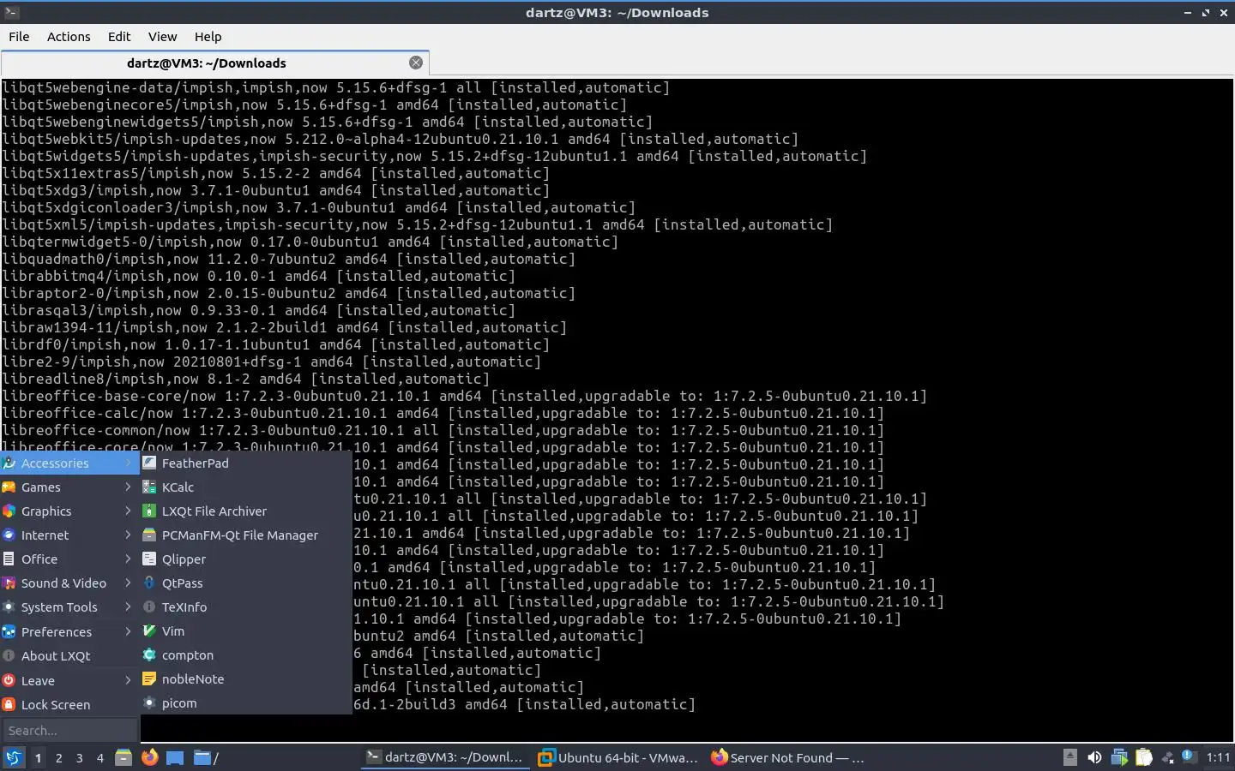Click the terminal window menu icon in title bar
Screen dimensions: 1235x771
[x=11, y=12]
